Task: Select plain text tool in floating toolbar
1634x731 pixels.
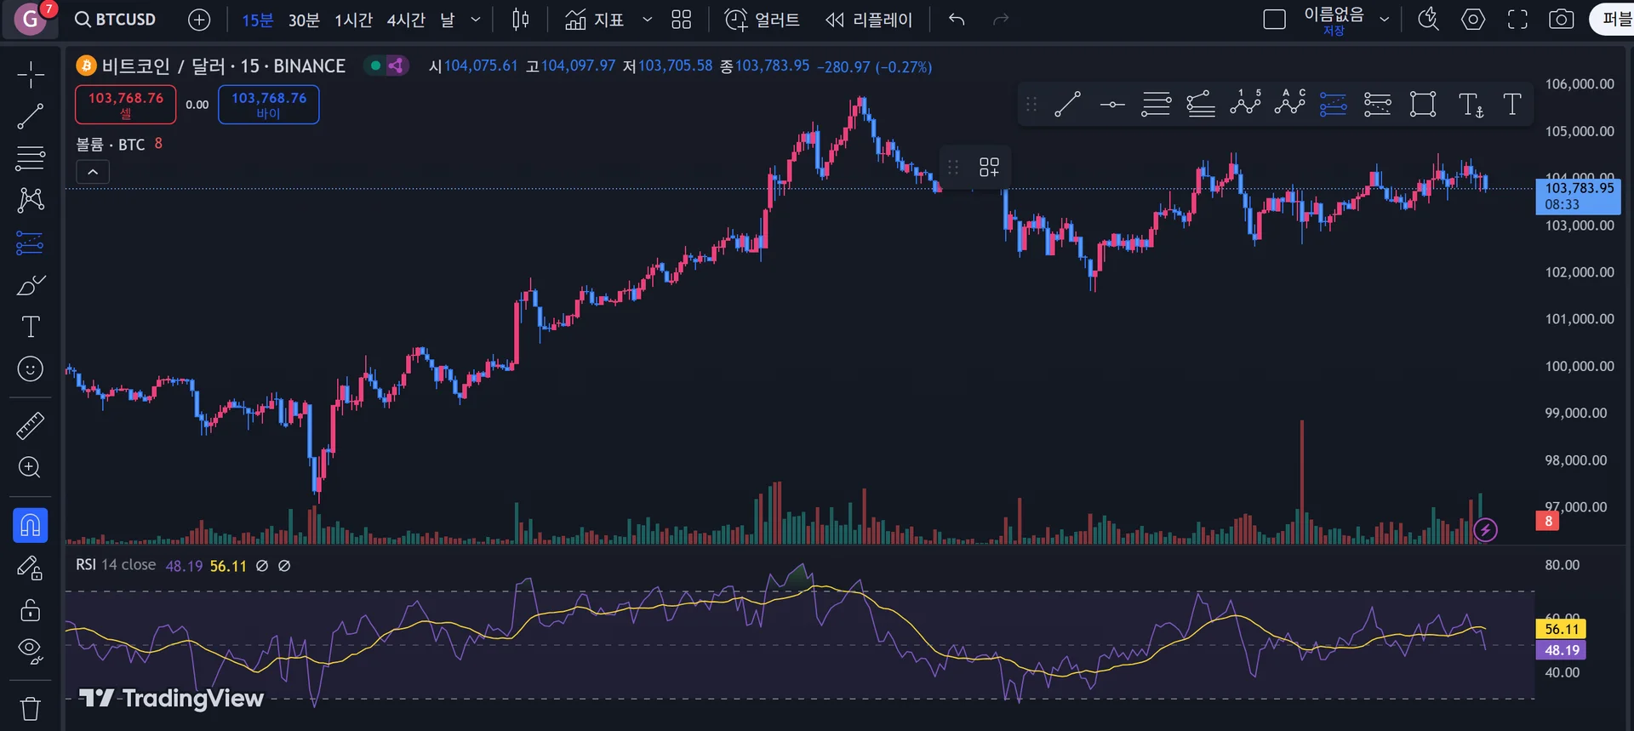Action: 1512,105
